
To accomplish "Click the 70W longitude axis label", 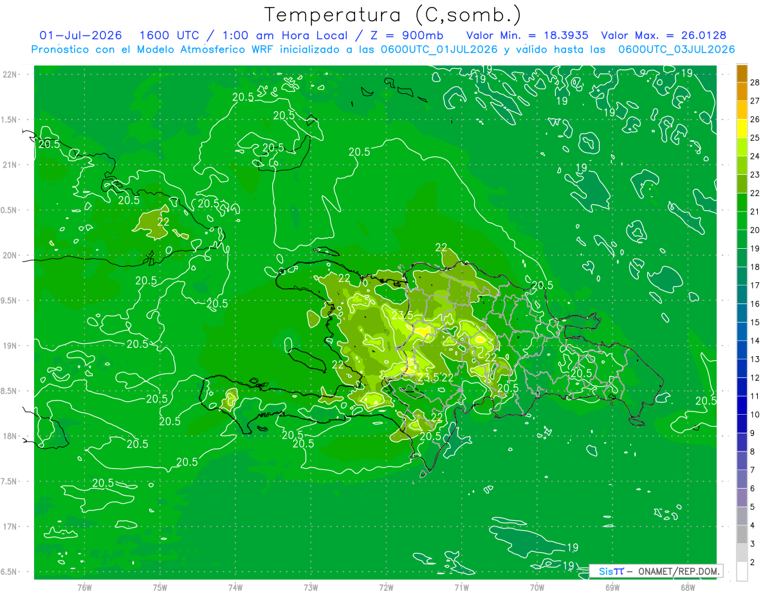I will (537, 587).
